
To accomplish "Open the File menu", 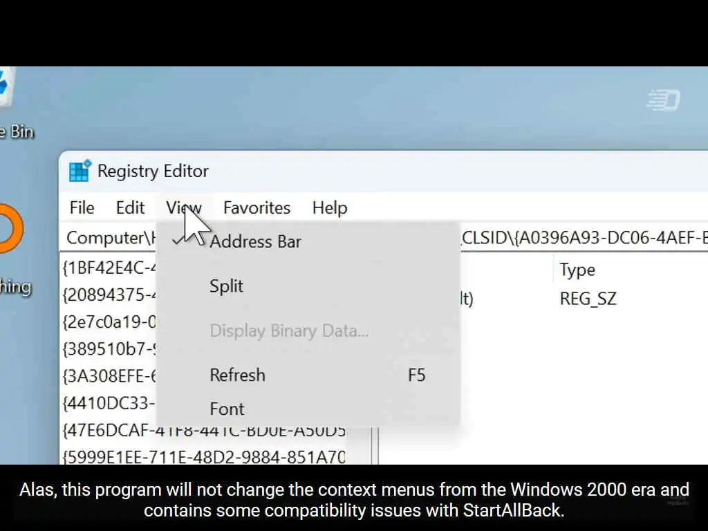I will tap(82, 207).
